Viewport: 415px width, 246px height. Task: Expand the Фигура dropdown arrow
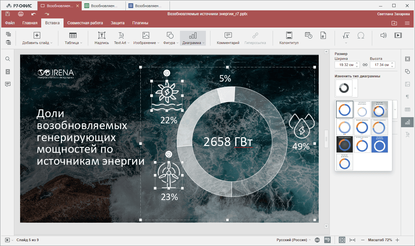177,43
